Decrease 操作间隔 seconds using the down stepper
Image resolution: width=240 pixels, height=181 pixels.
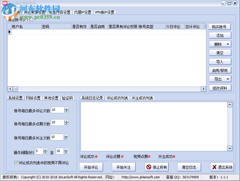tap(45, 152)
